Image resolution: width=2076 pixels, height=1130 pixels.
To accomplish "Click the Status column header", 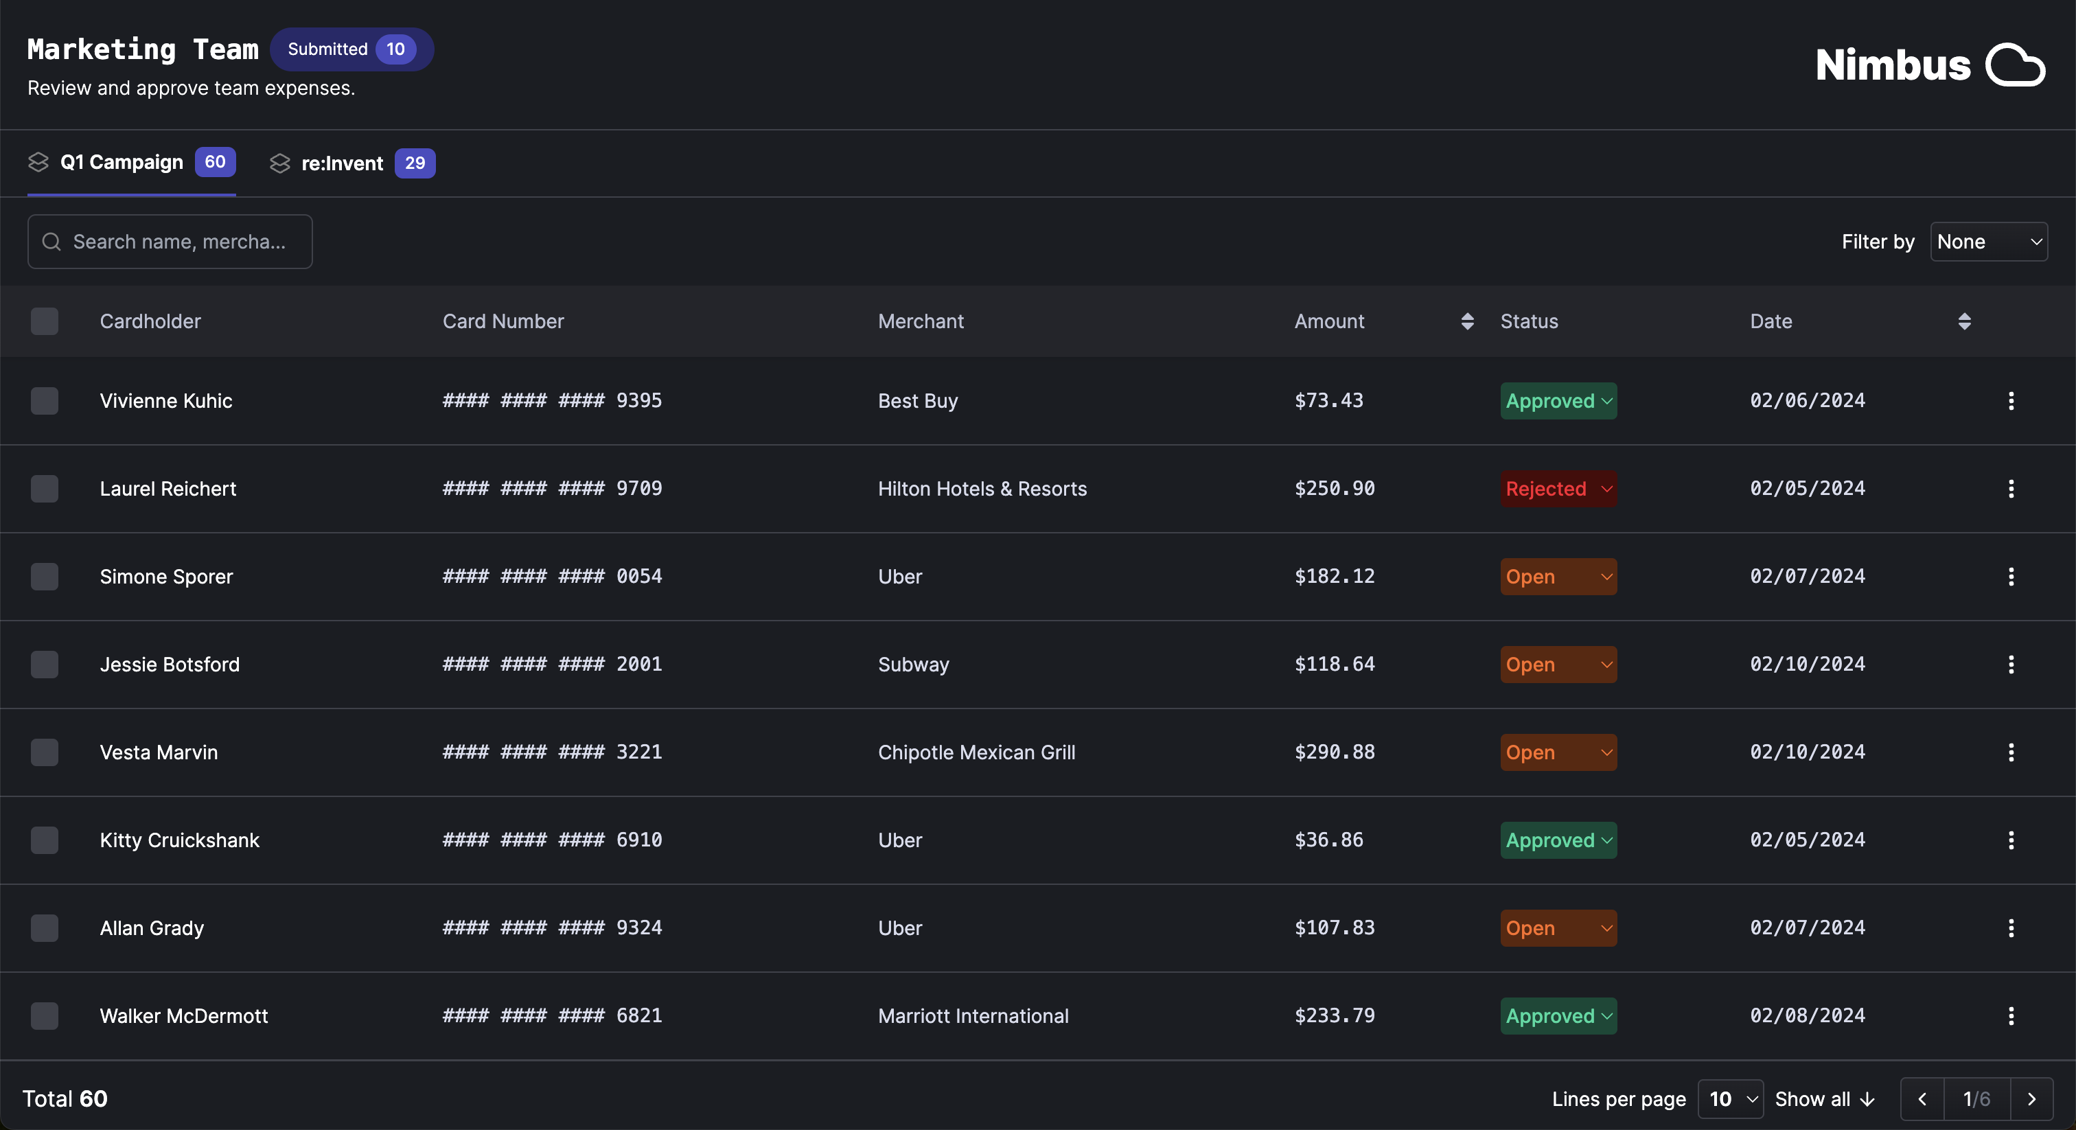I will pos(1529,321).
